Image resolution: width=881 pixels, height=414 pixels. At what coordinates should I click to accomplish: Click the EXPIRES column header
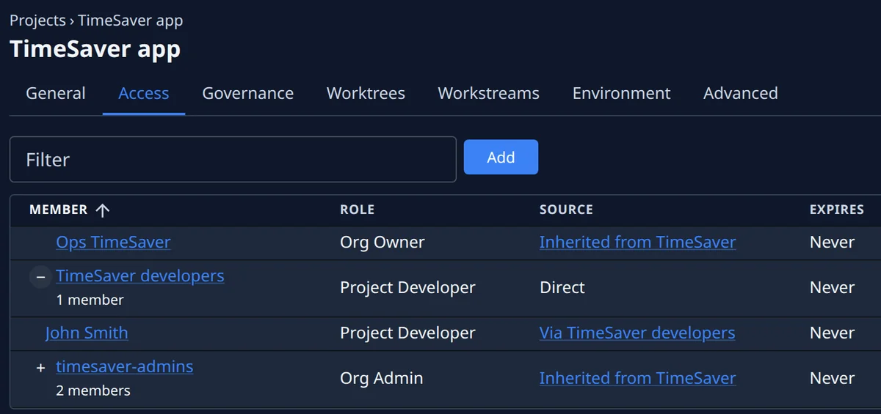click(x=837, y=210)
